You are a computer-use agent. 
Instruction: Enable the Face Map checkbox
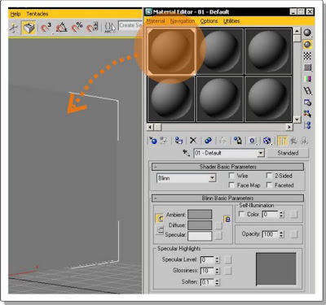click(x=231, y=185)
